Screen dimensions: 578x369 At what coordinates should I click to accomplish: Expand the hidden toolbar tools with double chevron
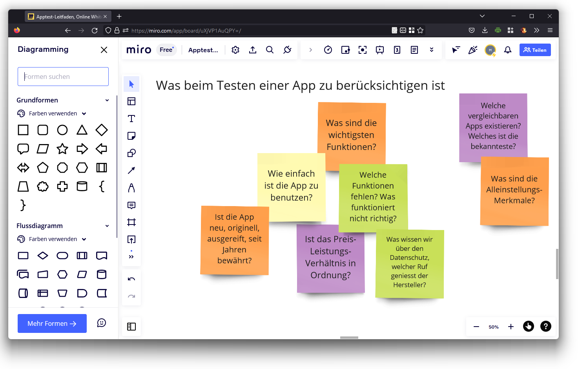131,256
